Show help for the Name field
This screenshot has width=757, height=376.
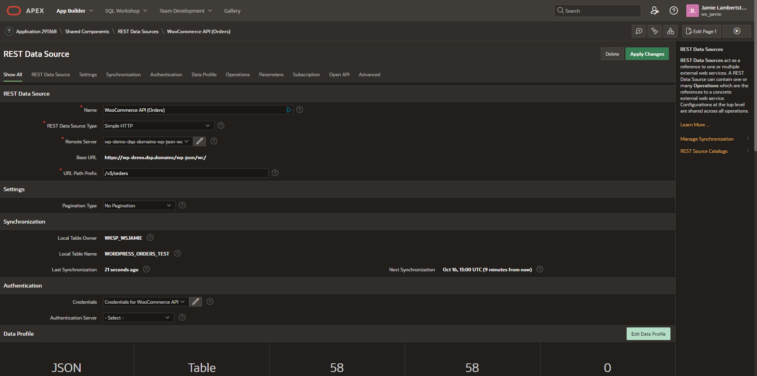coord(299,109)
